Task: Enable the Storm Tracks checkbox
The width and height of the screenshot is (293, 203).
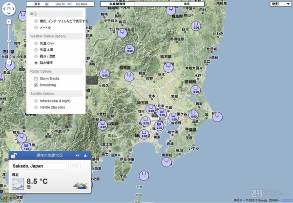Action: [x=36, y=78]
